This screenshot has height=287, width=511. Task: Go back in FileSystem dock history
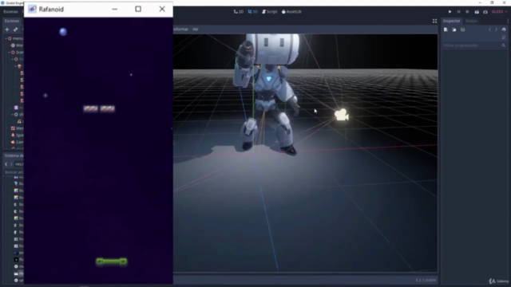pos(6,164)
